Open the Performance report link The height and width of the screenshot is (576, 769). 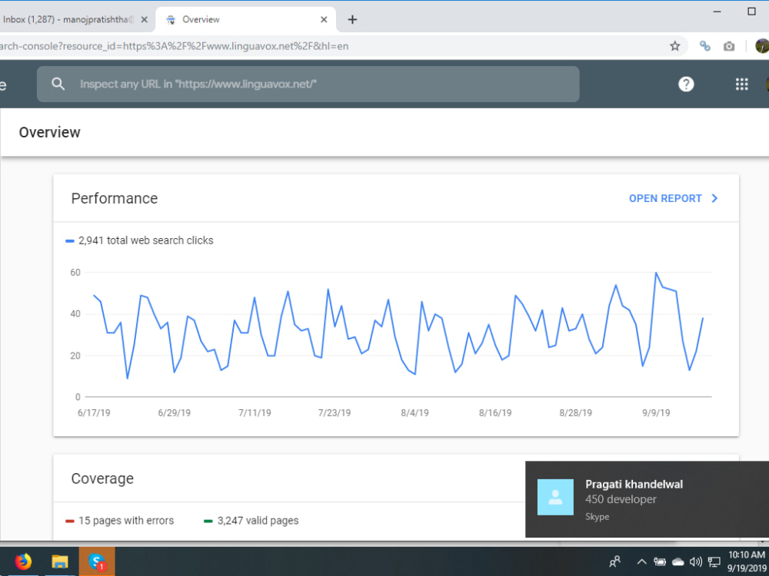674,198
